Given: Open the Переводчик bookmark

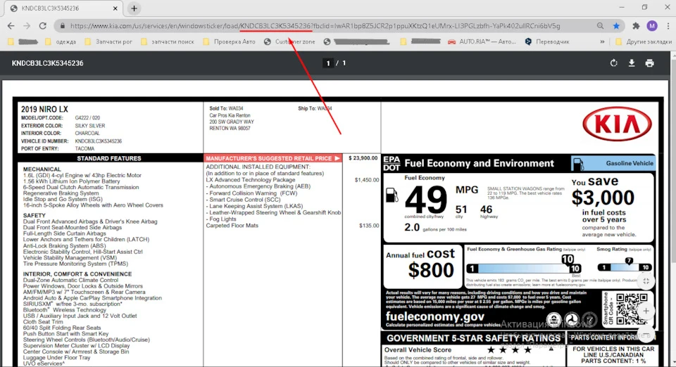Looking at the screenshot, I should coord(548,41).
